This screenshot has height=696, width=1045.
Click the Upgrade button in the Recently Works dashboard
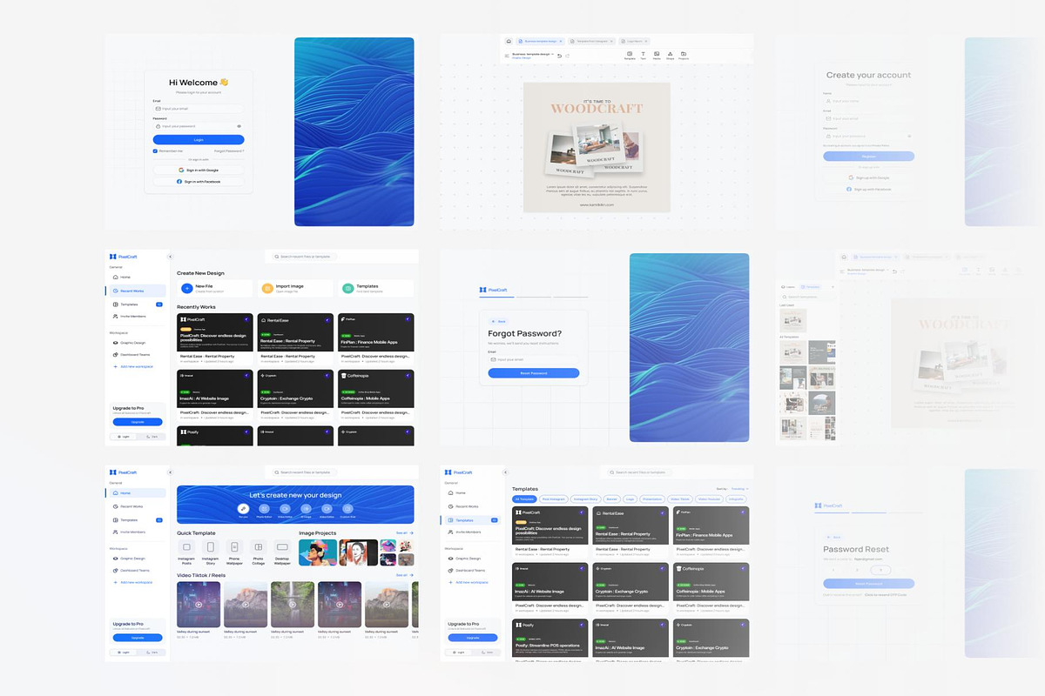coord(137,421)
